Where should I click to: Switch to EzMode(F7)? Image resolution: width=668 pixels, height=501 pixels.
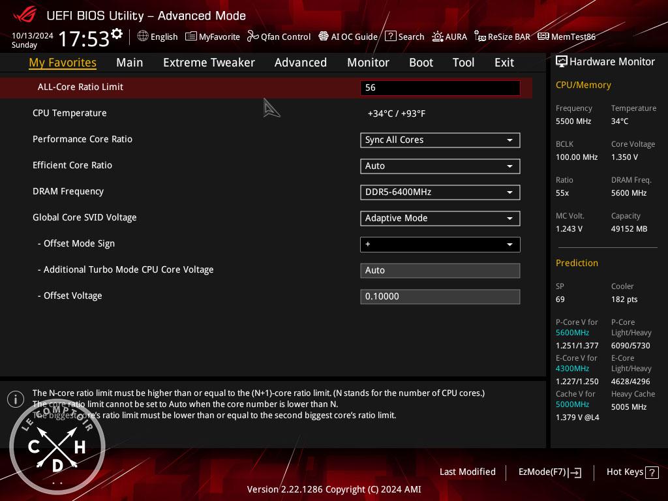point(549,472)
